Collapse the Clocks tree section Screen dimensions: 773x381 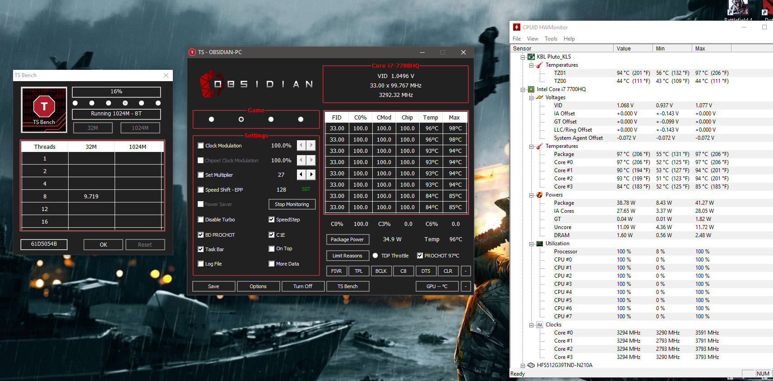tap(531, 325)
